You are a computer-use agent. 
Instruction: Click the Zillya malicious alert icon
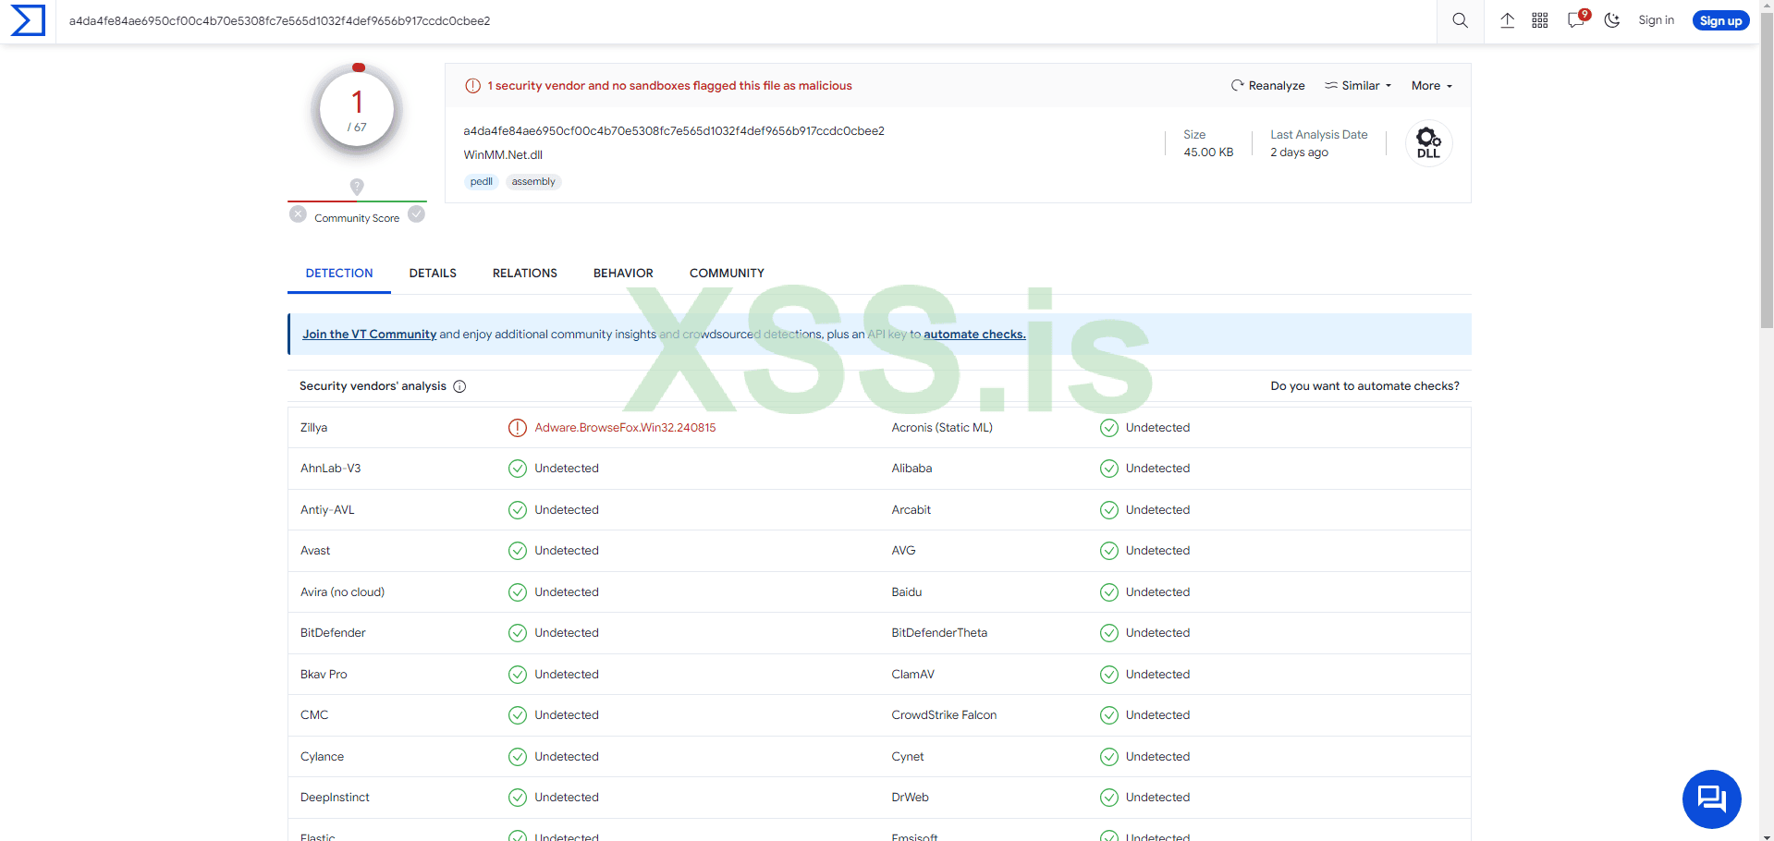pyautogui.click(x=518, y=428)
